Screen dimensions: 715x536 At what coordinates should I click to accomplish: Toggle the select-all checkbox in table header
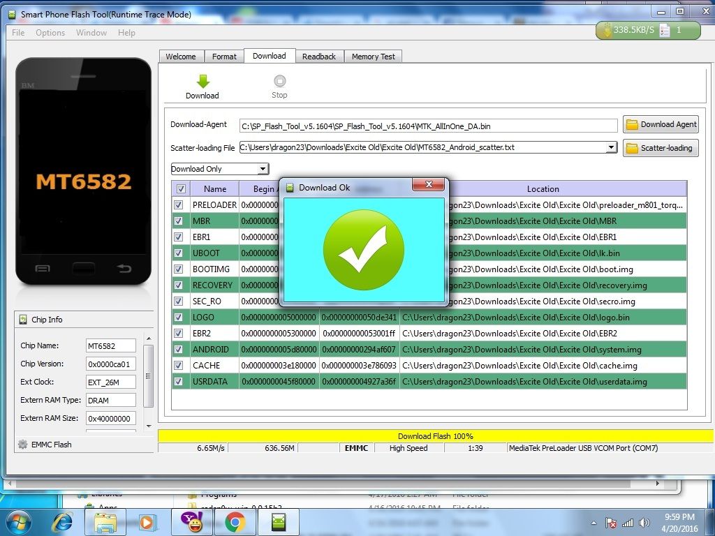[181, 189]
